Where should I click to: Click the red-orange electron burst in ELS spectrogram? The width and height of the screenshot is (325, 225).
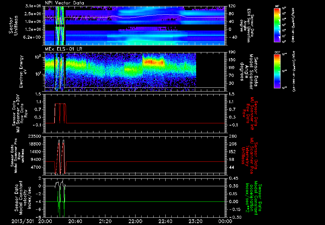tap(153, 62)
